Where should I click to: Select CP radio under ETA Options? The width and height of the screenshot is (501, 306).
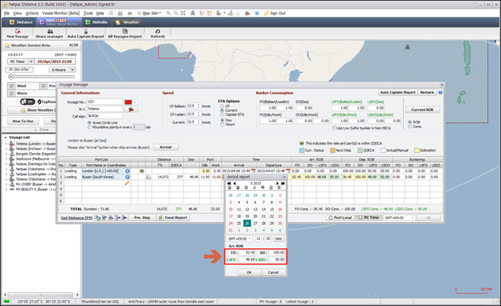222,106
